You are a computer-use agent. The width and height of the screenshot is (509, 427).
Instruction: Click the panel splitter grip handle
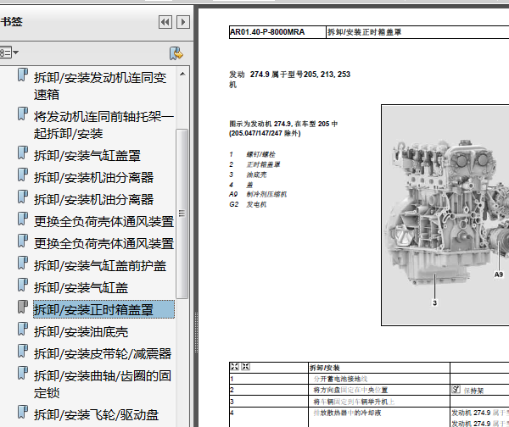pyautogui.click(x=196, y=332)
